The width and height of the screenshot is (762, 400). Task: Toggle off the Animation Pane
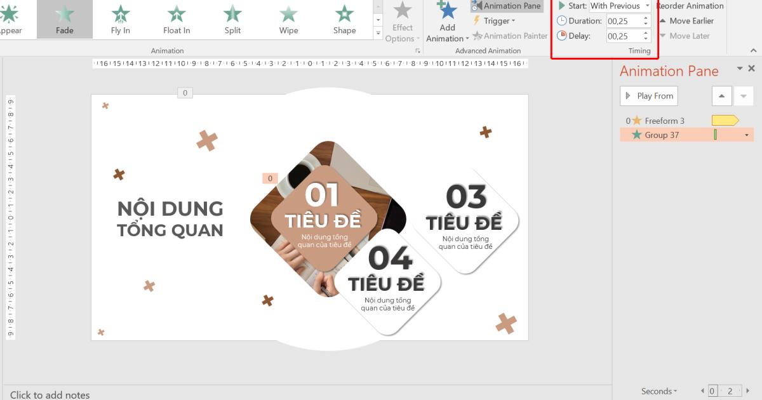506,6
